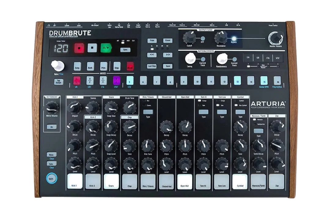Switch Tom Hi Type selector
The image size is (330, 220).
(x=204, y=112)
